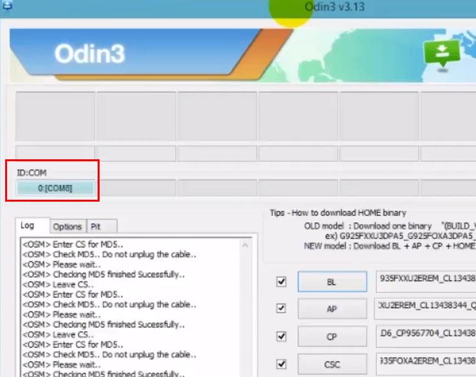The width and height of the screenshot is (476, 377).
Task: Click the BL button to choose file
Action: pos(332,282)
